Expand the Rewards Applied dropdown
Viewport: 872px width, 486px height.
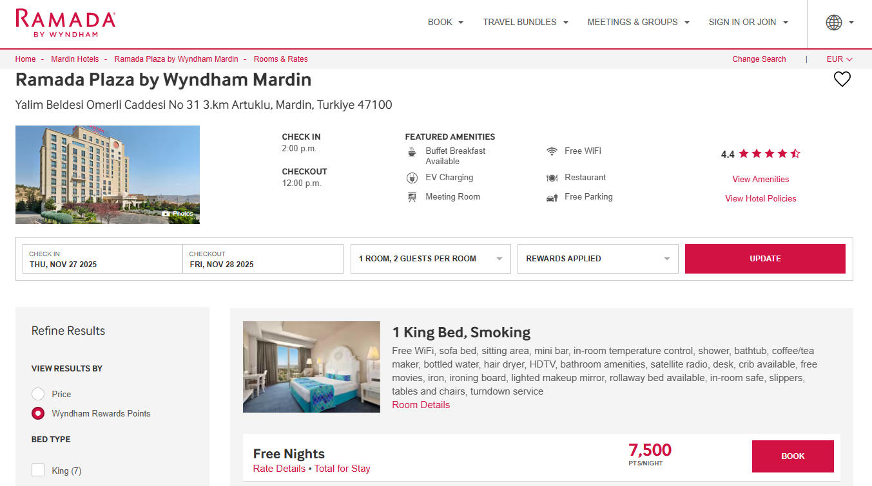coord(597,259)
